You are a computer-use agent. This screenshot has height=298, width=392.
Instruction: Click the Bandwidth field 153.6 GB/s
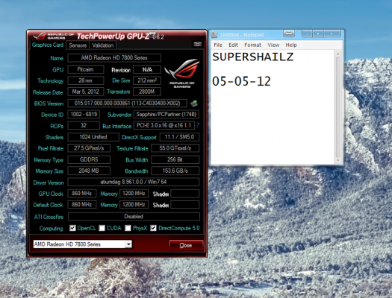pyautogui.click(x=175, y=171)
